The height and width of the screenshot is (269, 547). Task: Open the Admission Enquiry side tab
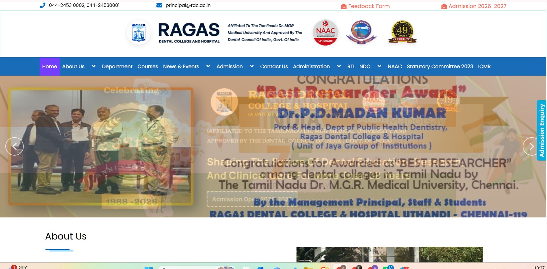pyautogui.click(x=542, y=130)
